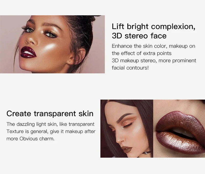Click 'Enhance the skin color, makeup on' line
205x174 pixels.
click(x=153, y=46)
